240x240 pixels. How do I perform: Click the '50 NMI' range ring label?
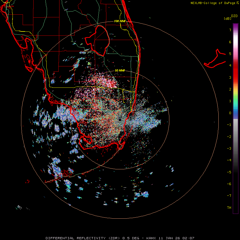pos(120,70)
